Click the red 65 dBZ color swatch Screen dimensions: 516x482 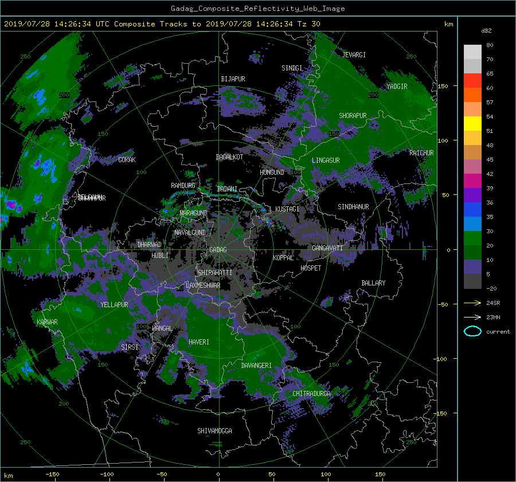[472, 80]
